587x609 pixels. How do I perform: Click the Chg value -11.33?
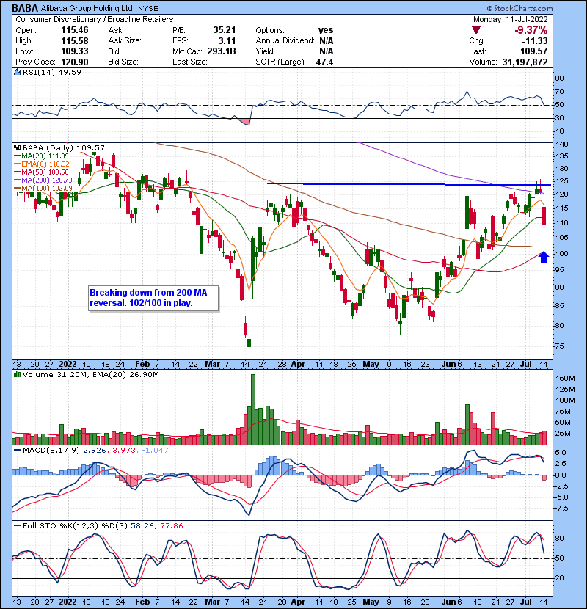tap(534, 41)
